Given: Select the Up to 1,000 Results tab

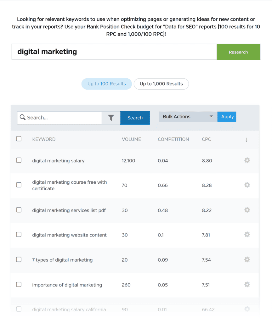Looking at the screenshot, I should pyautogui.click(x=161, y=84).
